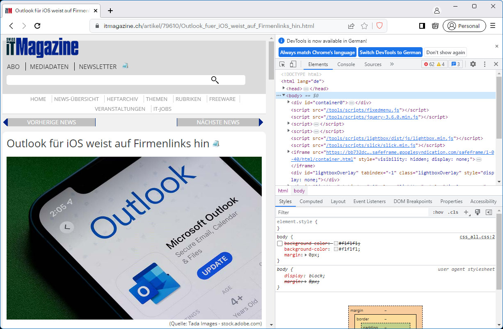Viewport: 503px width, 329px height.
Task: Open the 3 issues counter
Action: pos(455,64)
